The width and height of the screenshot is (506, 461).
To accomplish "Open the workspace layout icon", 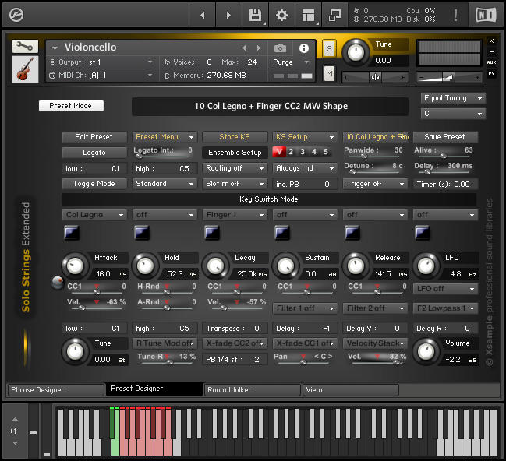I will [x=308, y=15].
